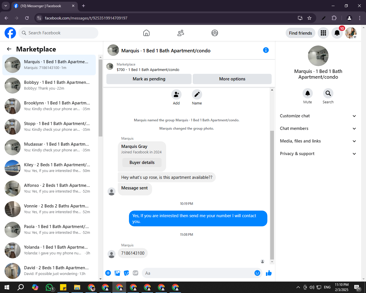Open a new browser tab
Viewport: 366px width, 293px height.
83,6
